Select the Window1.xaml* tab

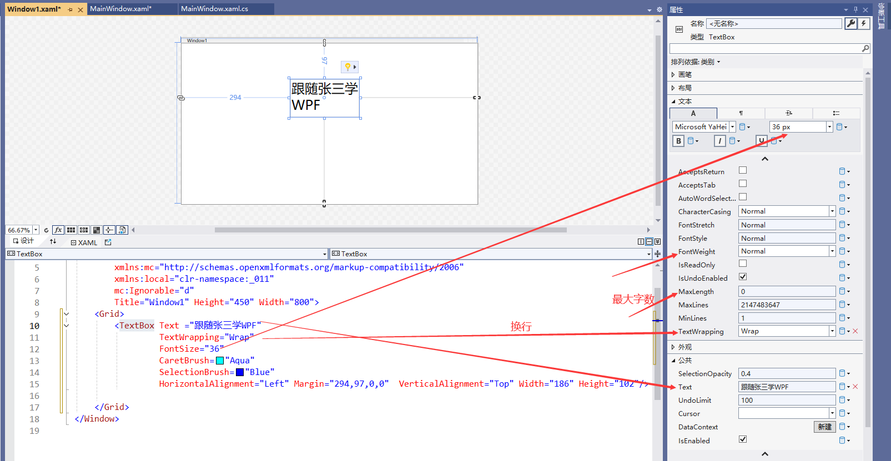coord(34,9)
